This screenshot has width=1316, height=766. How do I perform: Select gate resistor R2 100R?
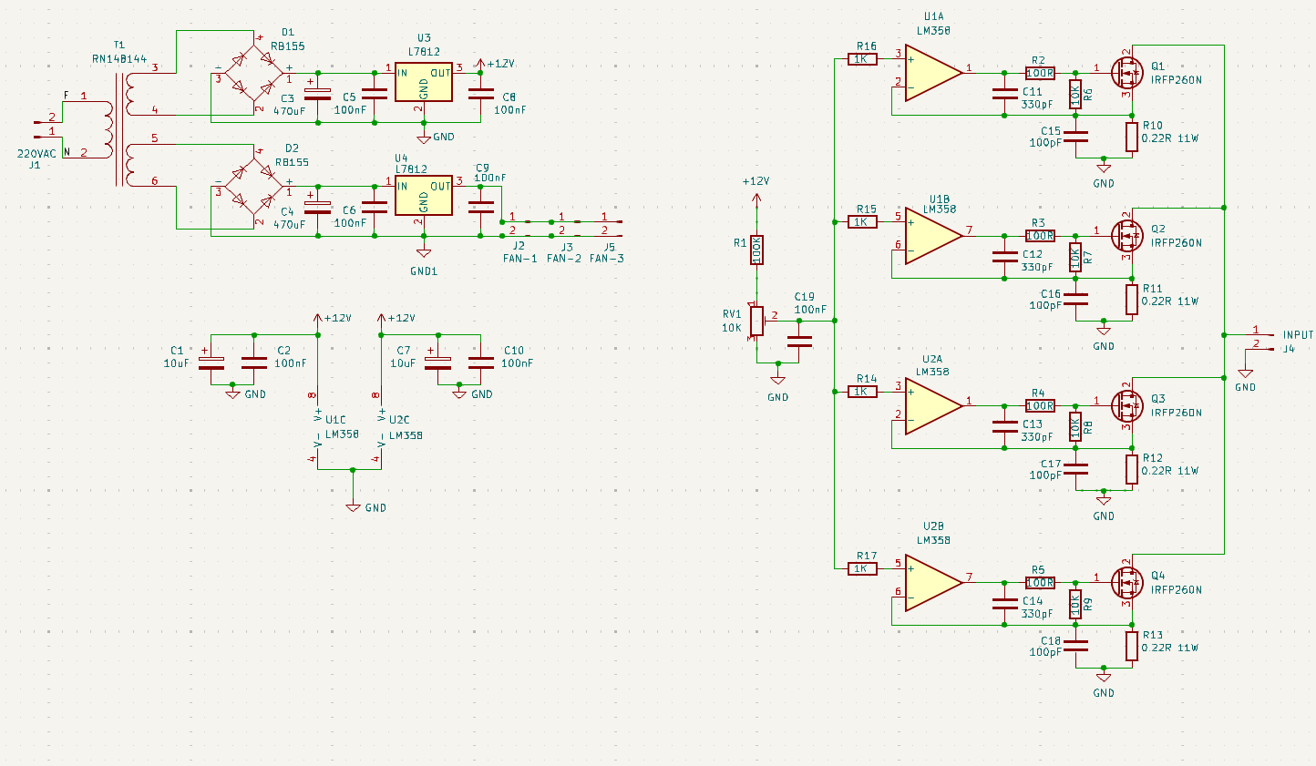[1040, 73]
